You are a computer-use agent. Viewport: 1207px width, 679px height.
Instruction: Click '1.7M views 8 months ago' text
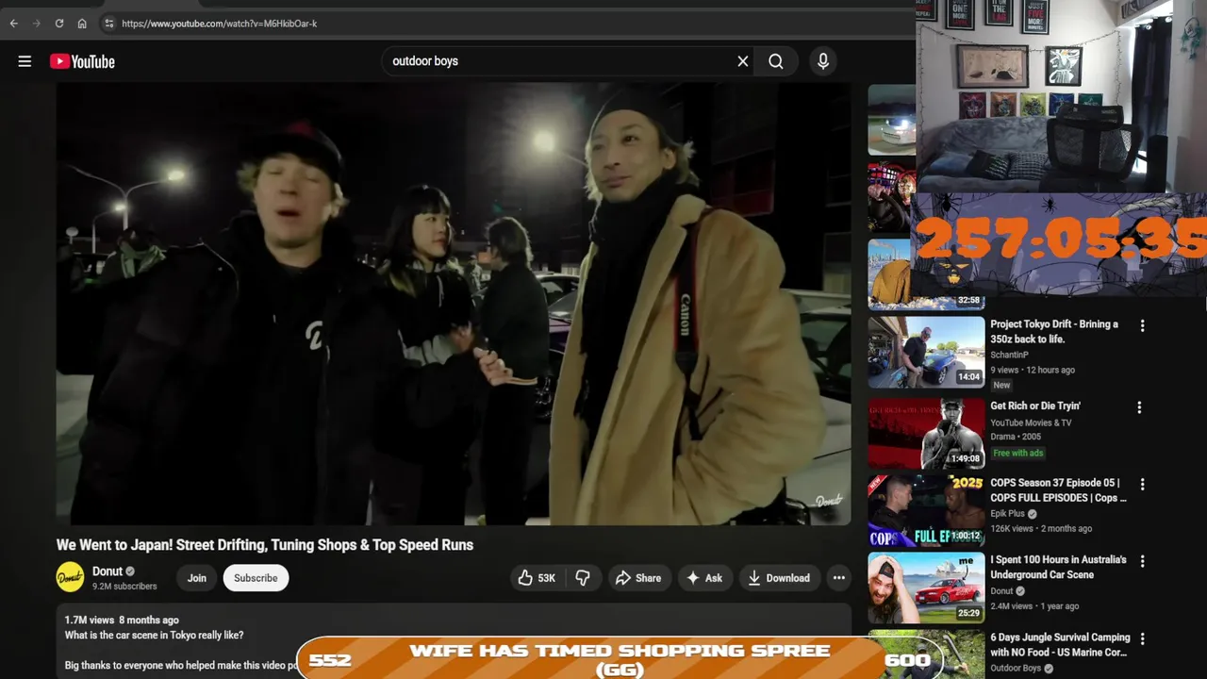point(122,620)
